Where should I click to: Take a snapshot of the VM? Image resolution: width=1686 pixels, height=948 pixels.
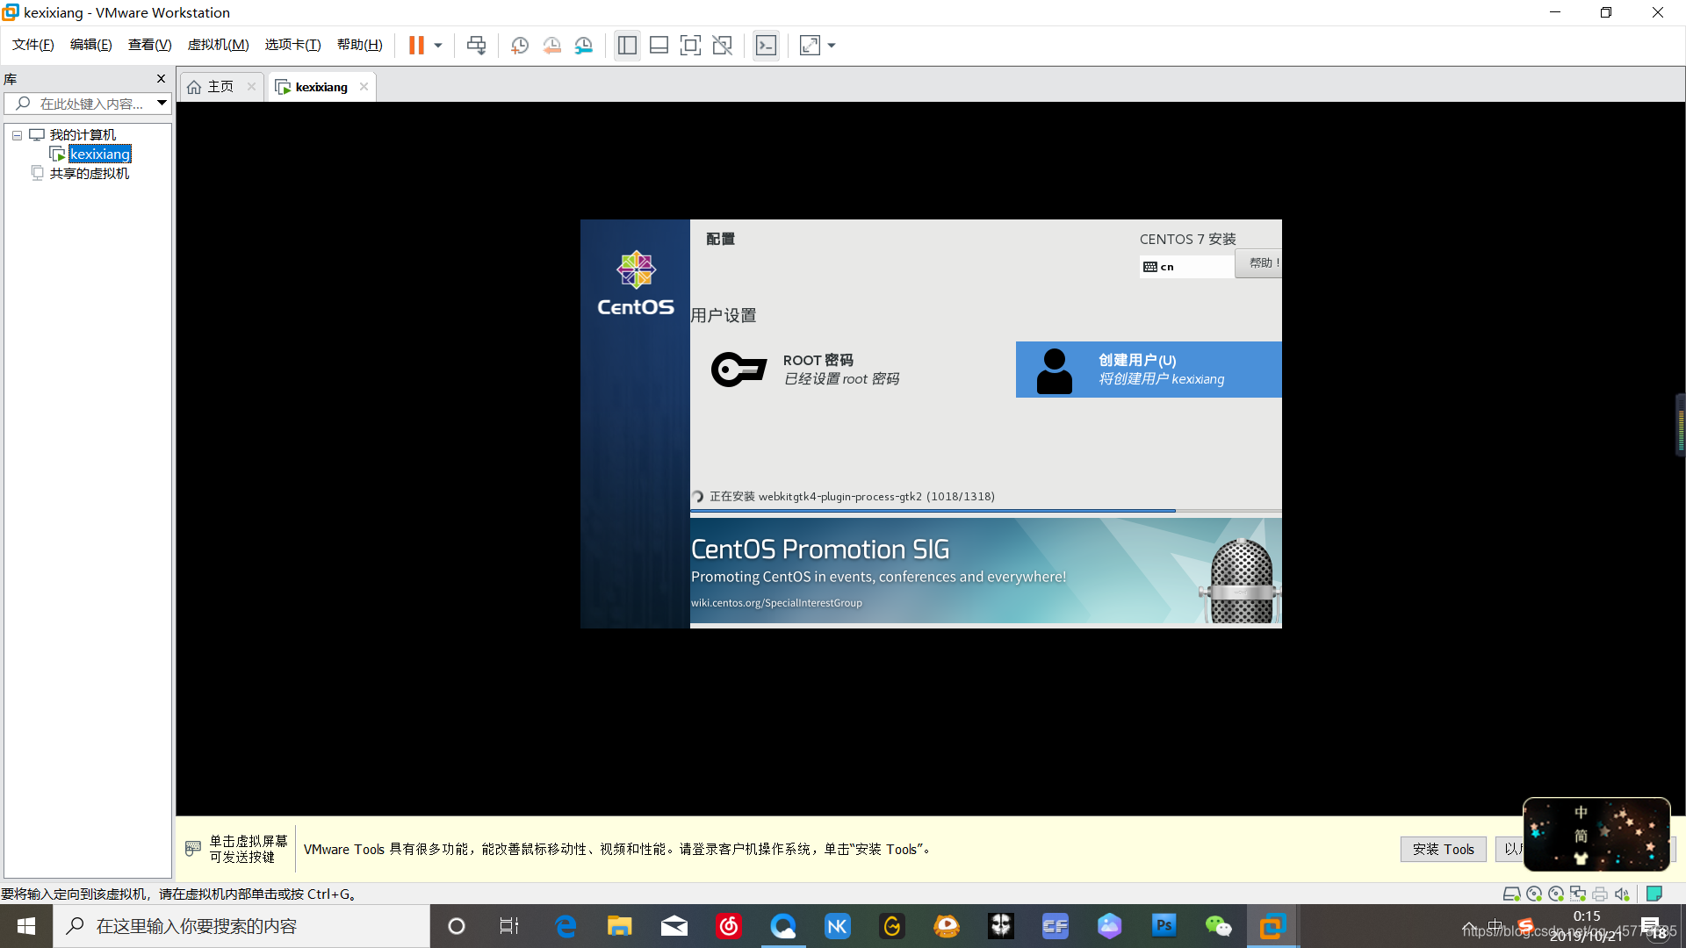(x=519, y=45)
